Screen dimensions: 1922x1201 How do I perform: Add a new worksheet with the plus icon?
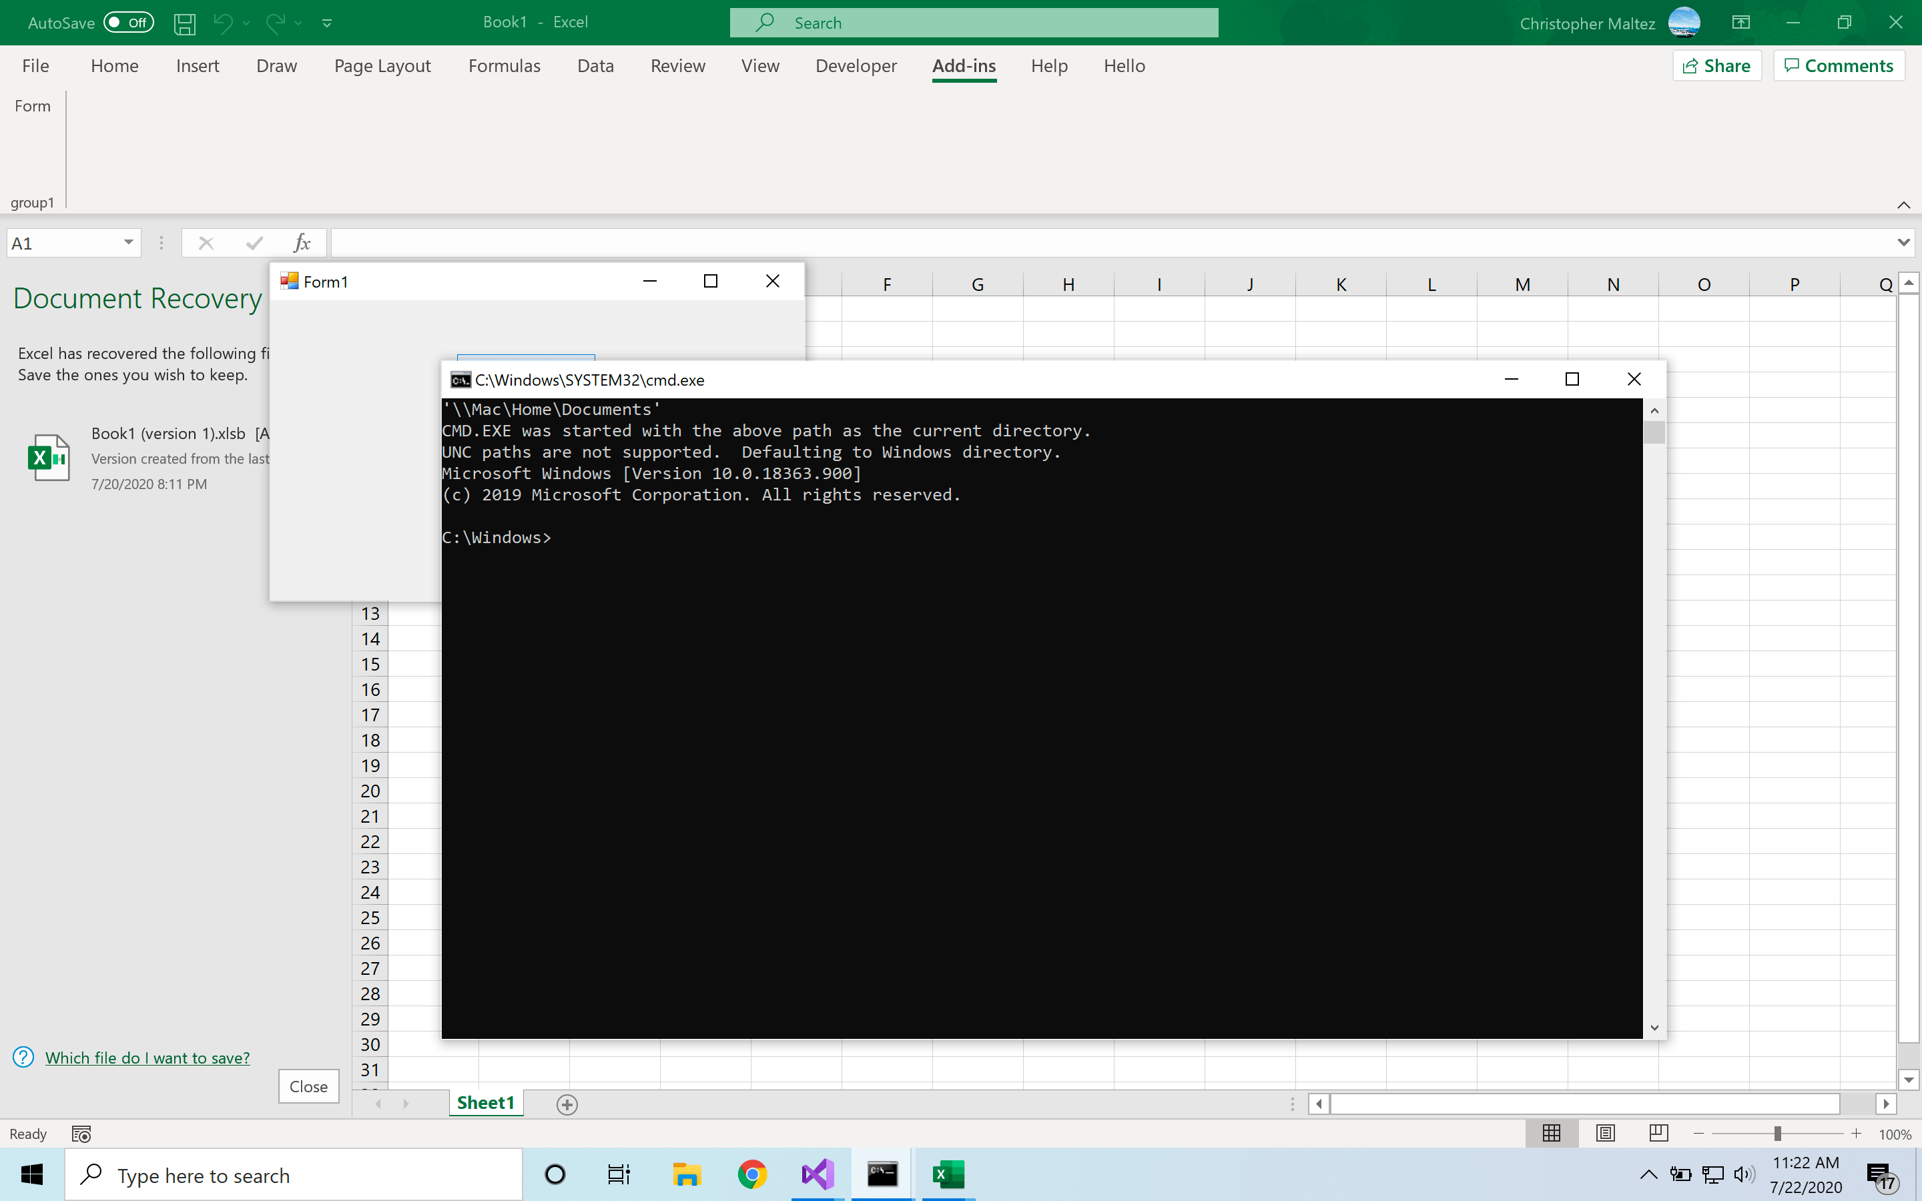(567, 1104)
